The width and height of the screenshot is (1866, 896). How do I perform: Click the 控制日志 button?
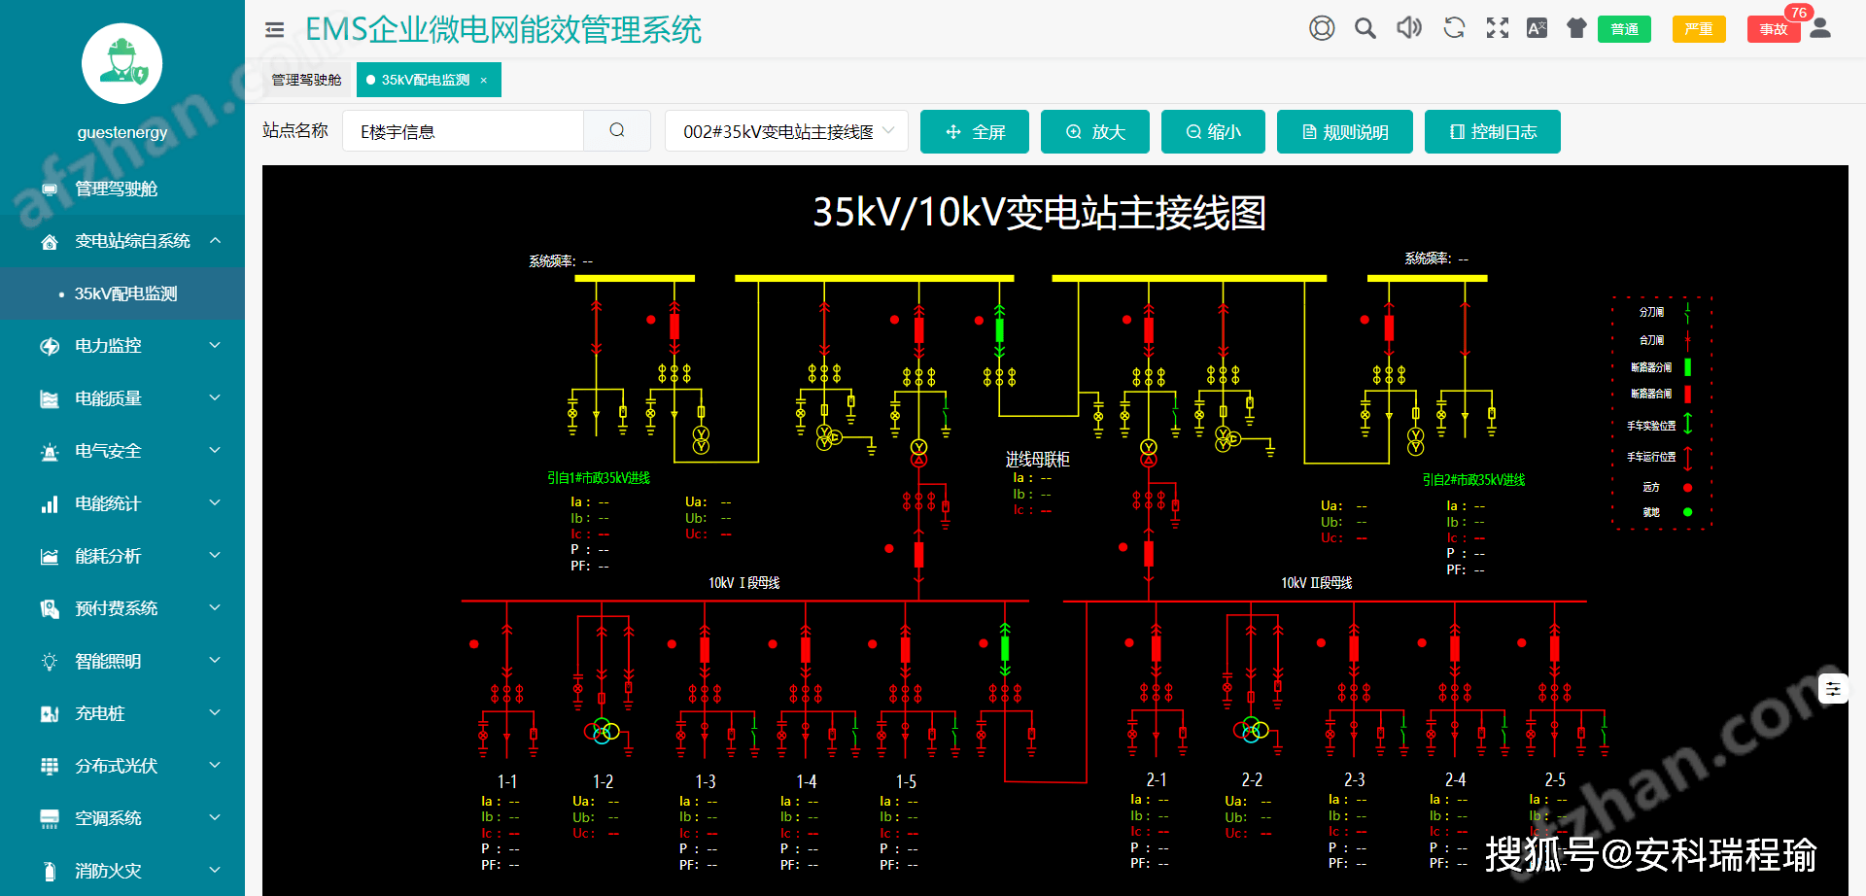(x=1492, y=131)
